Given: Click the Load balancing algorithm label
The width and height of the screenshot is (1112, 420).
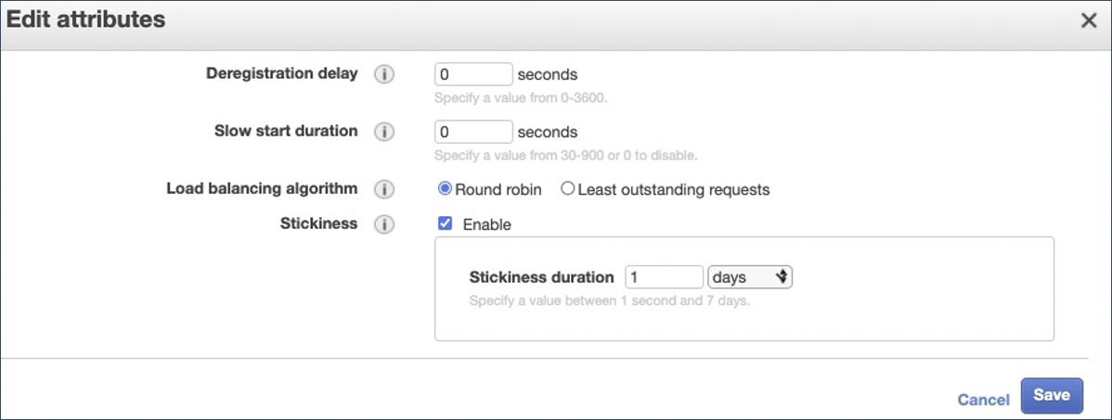Looking at the screenshot, I should (x=262, y=189).
